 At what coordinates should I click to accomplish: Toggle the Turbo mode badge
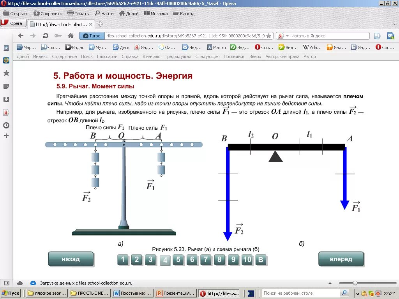(92, 36)
